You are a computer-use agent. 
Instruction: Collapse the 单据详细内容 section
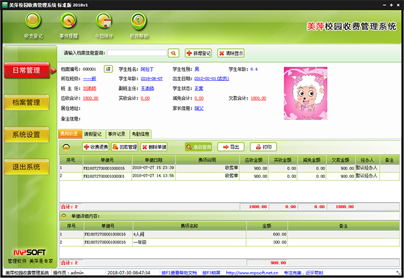[x=65, y=215]
